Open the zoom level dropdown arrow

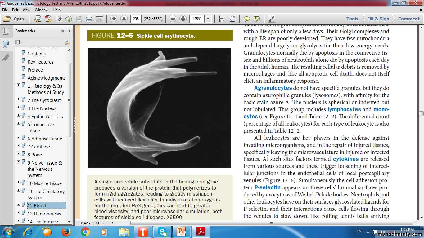(208, 19)
